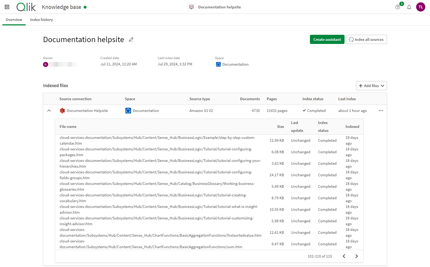Click the Documentation space link under Space
This screenshot has width=430, height=267.
coord(235,64)
